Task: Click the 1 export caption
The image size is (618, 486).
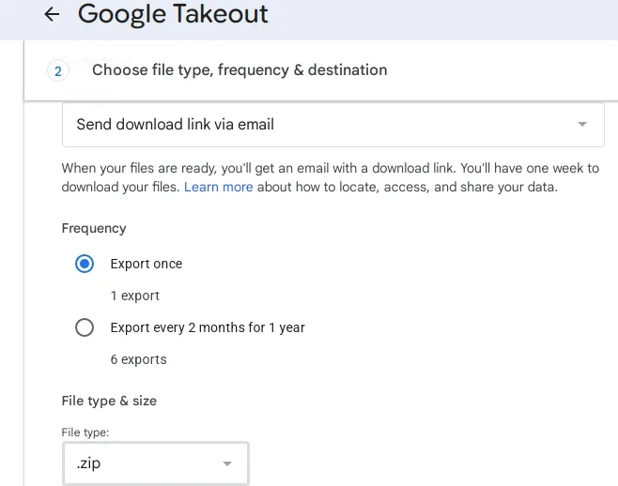Action: tap(135, 296)
